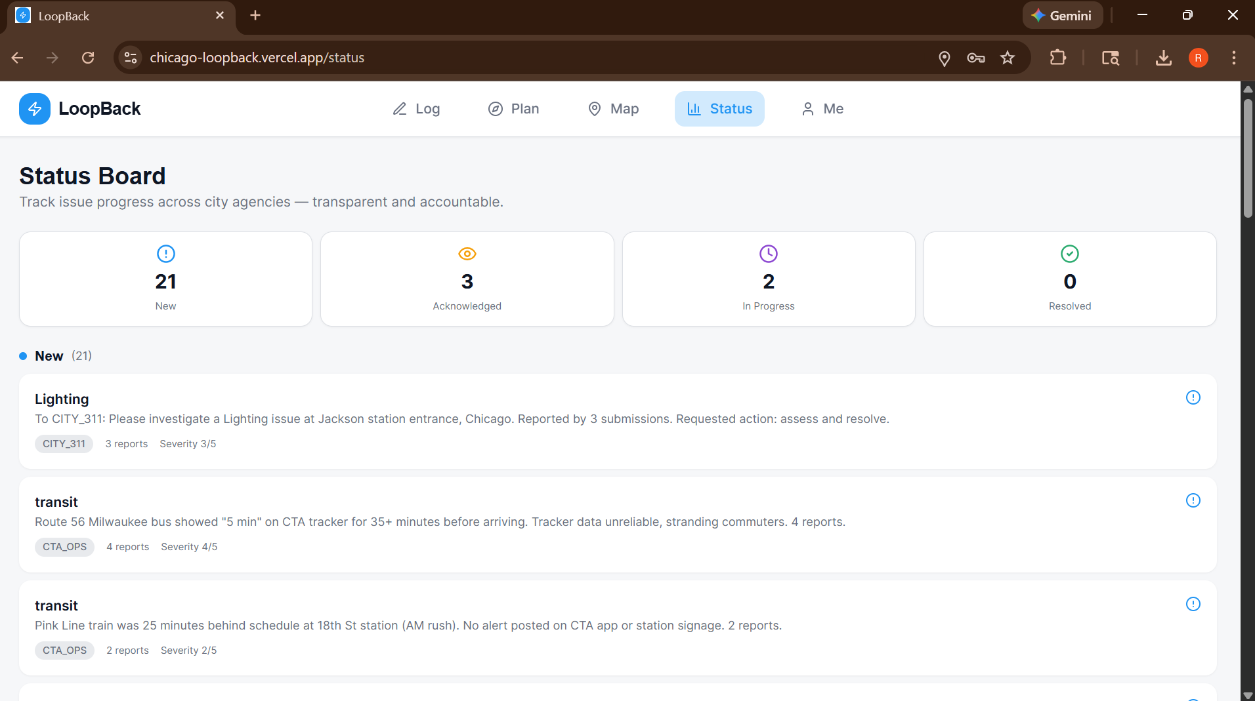Go to the Me profile tab
This screenshot has height=701, width=1255.
822,109
